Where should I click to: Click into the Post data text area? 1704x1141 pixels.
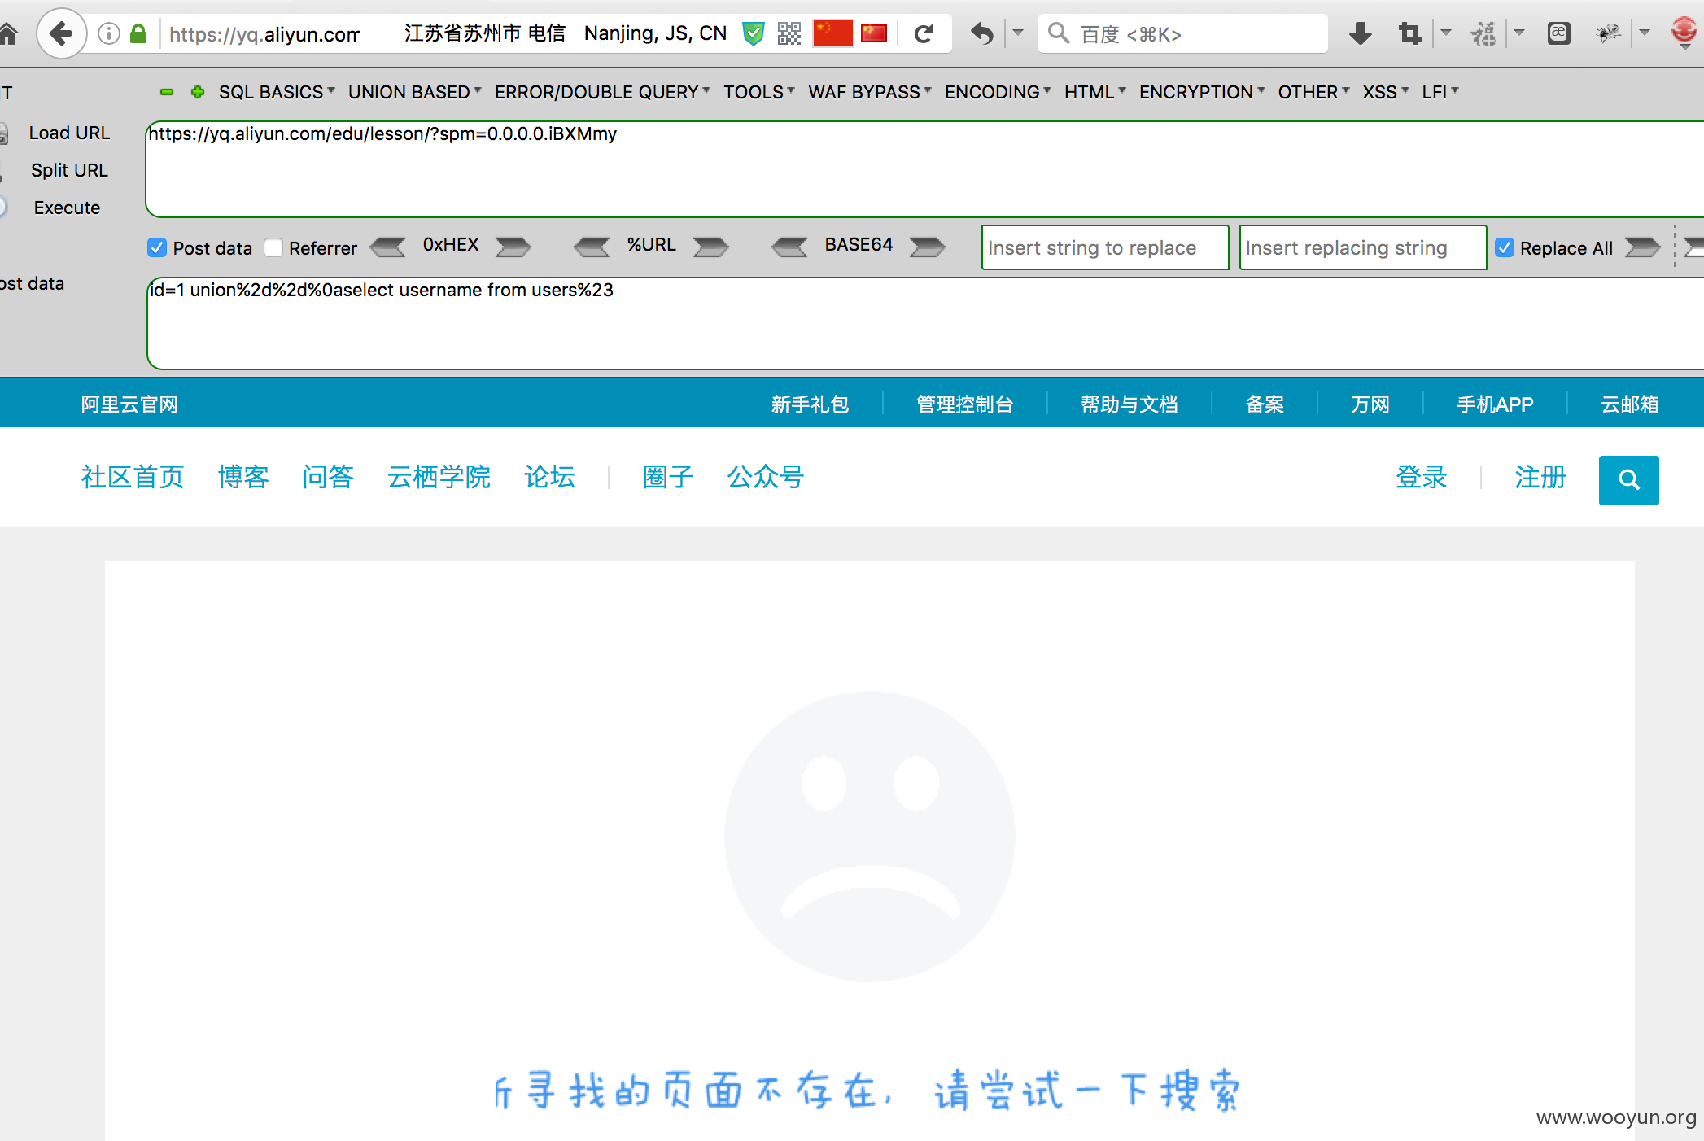tap(925, 324)
